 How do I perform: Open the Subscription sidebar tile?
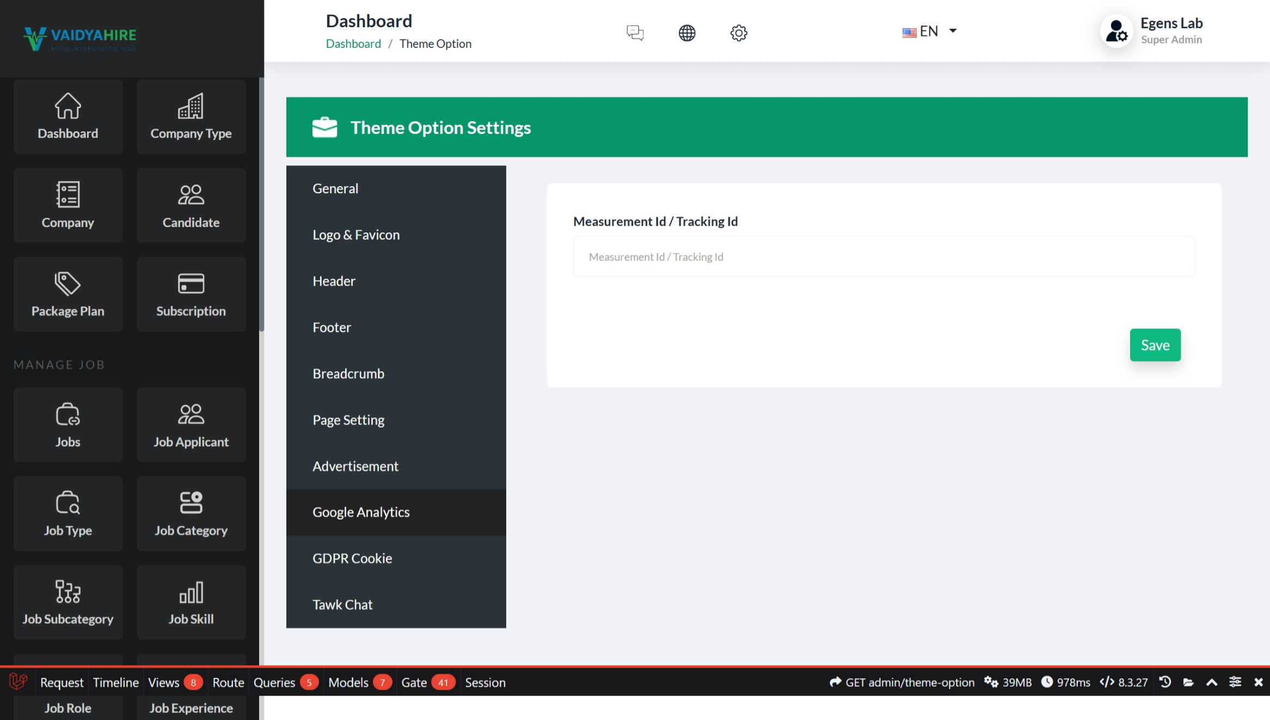(x=191, y=294)
